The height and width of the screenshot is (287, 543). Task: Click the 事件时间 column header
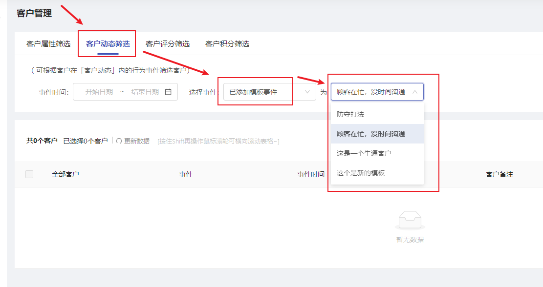311,174
